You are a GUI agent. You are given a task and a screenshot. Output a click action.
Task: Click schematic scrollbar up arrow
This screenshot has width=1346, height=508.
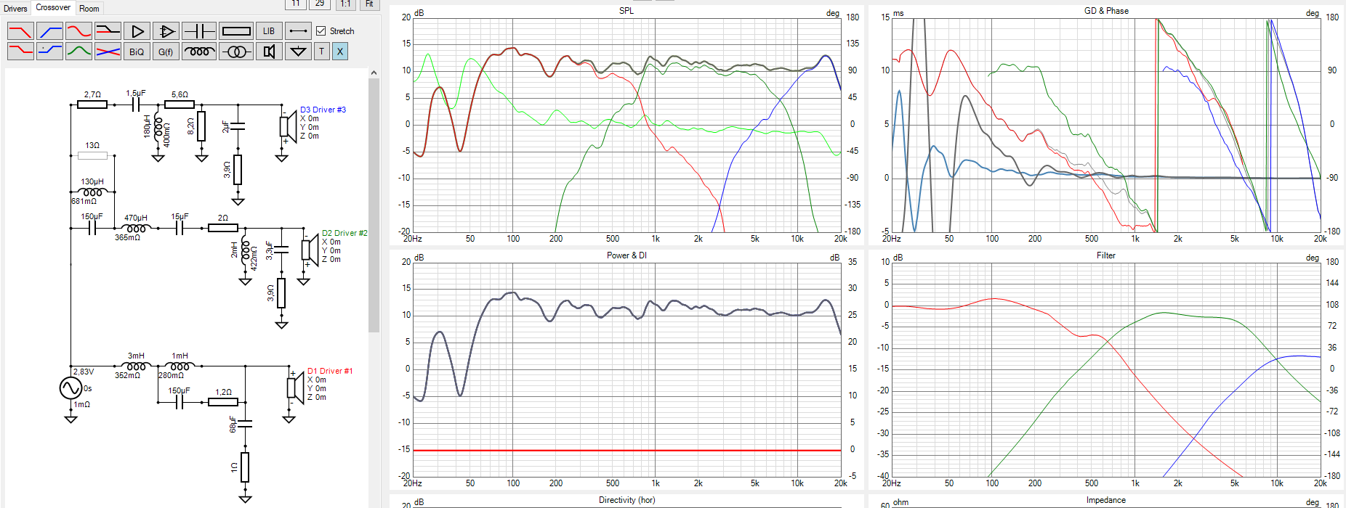[374, 73]
